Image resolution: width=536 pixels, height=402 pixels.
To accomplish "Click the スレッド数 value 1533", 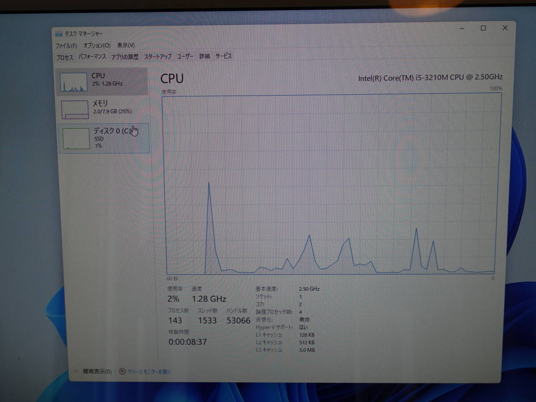I will (207, 320).
